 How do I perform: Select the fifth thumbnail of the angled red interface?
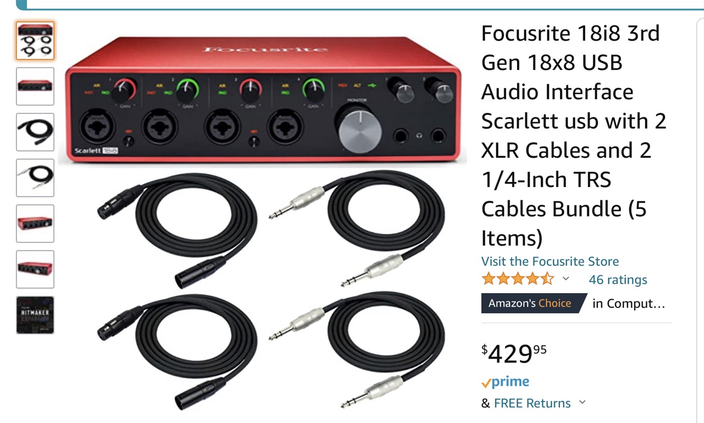(x=35, y=223)
